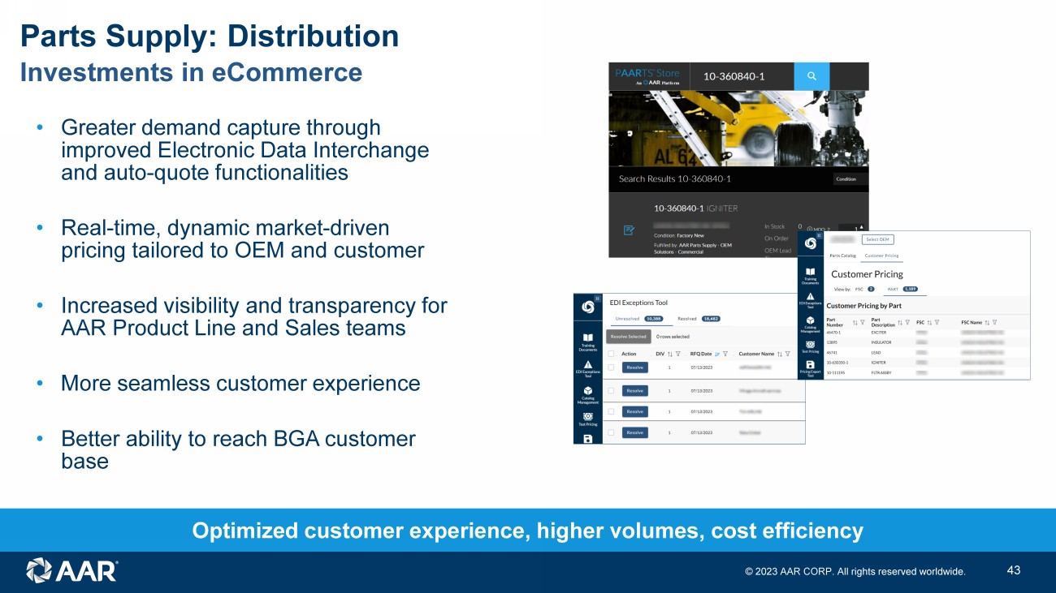Open the Customer Pricing tab
The width and height of the screenshot is (1056, 593).
tap(881, 256)
